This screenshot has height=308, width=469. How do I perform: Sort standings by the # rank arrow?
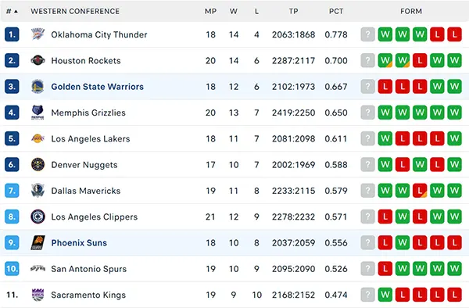click(16, 12)
